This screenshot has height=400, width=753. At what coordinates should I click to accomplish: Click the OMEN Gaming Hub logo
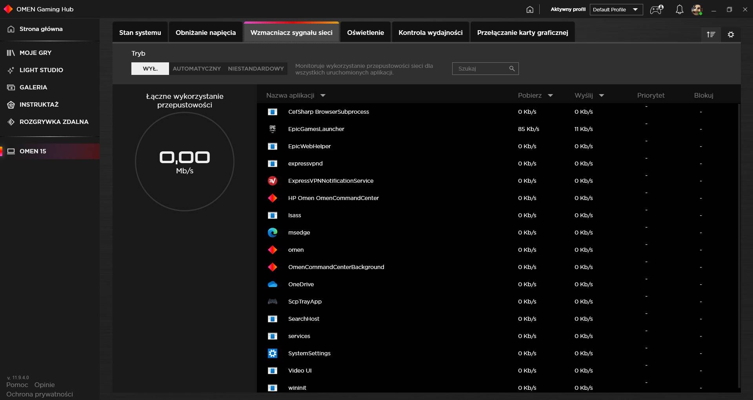[x=8, y=9]
